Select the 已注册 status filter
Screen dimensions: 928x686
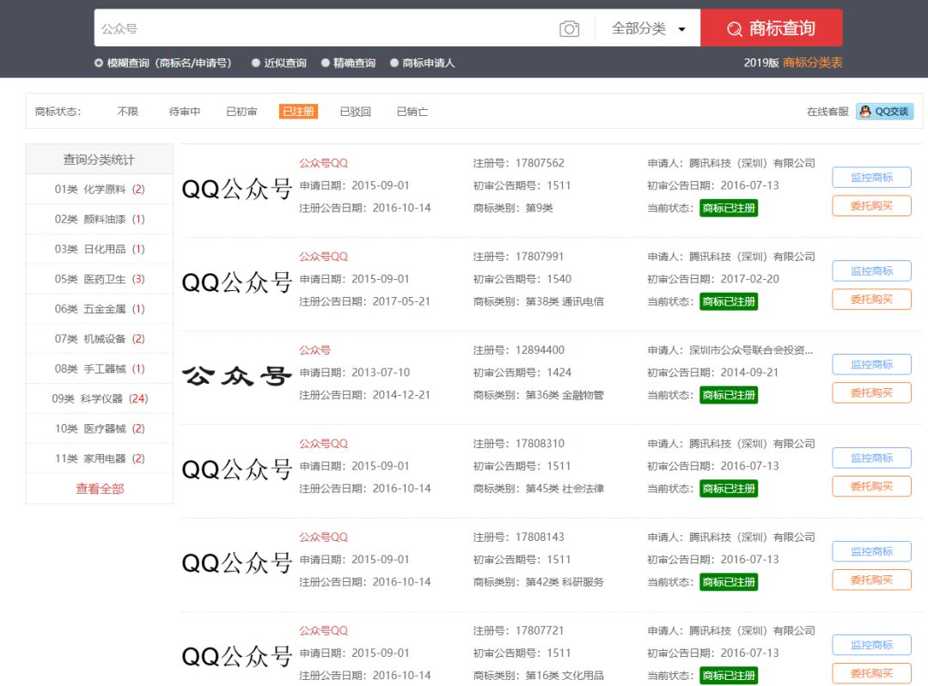coord(298,111)
